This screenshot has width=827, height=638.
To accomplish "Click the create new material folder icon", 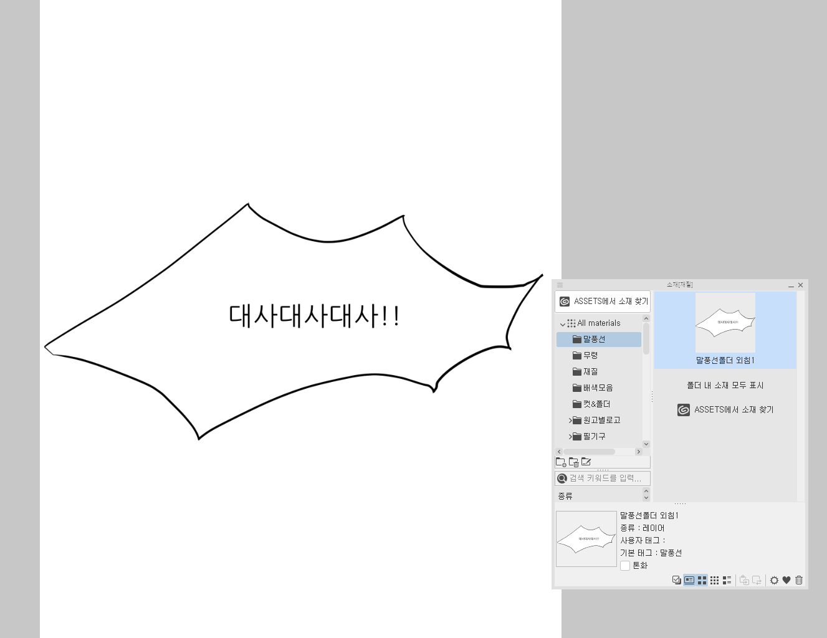I will click(x=560, y=462).
